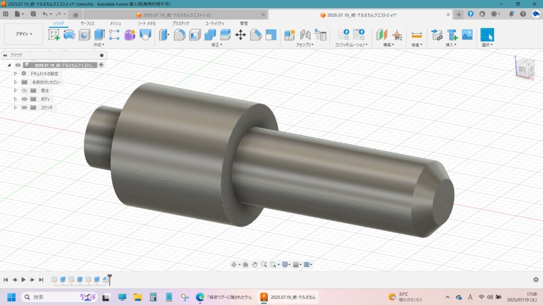
Task: Switch to the サーフェス tab
Action: (x=87, y=23)
